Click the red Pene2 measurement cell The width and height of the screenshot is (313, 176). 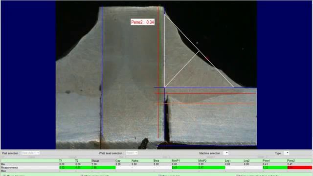tap(300, 168)
